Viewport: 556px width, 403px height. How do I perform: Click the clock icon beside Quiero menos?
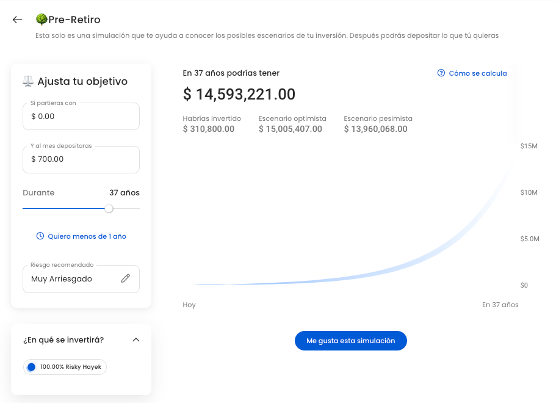(40, 236)
